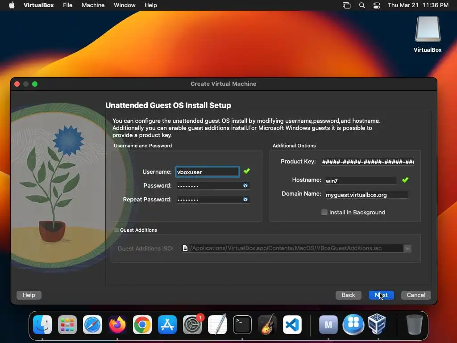This screenshot has width=457, height=343.
Task: Go Back to the previous wizard page
Action: pos(348,295)
